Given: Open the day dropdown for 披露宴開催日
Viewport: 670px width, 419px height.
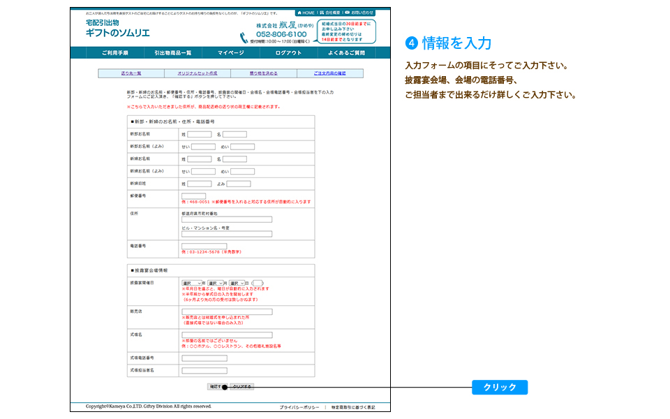Looking at the screenshot, I should 237,283.
